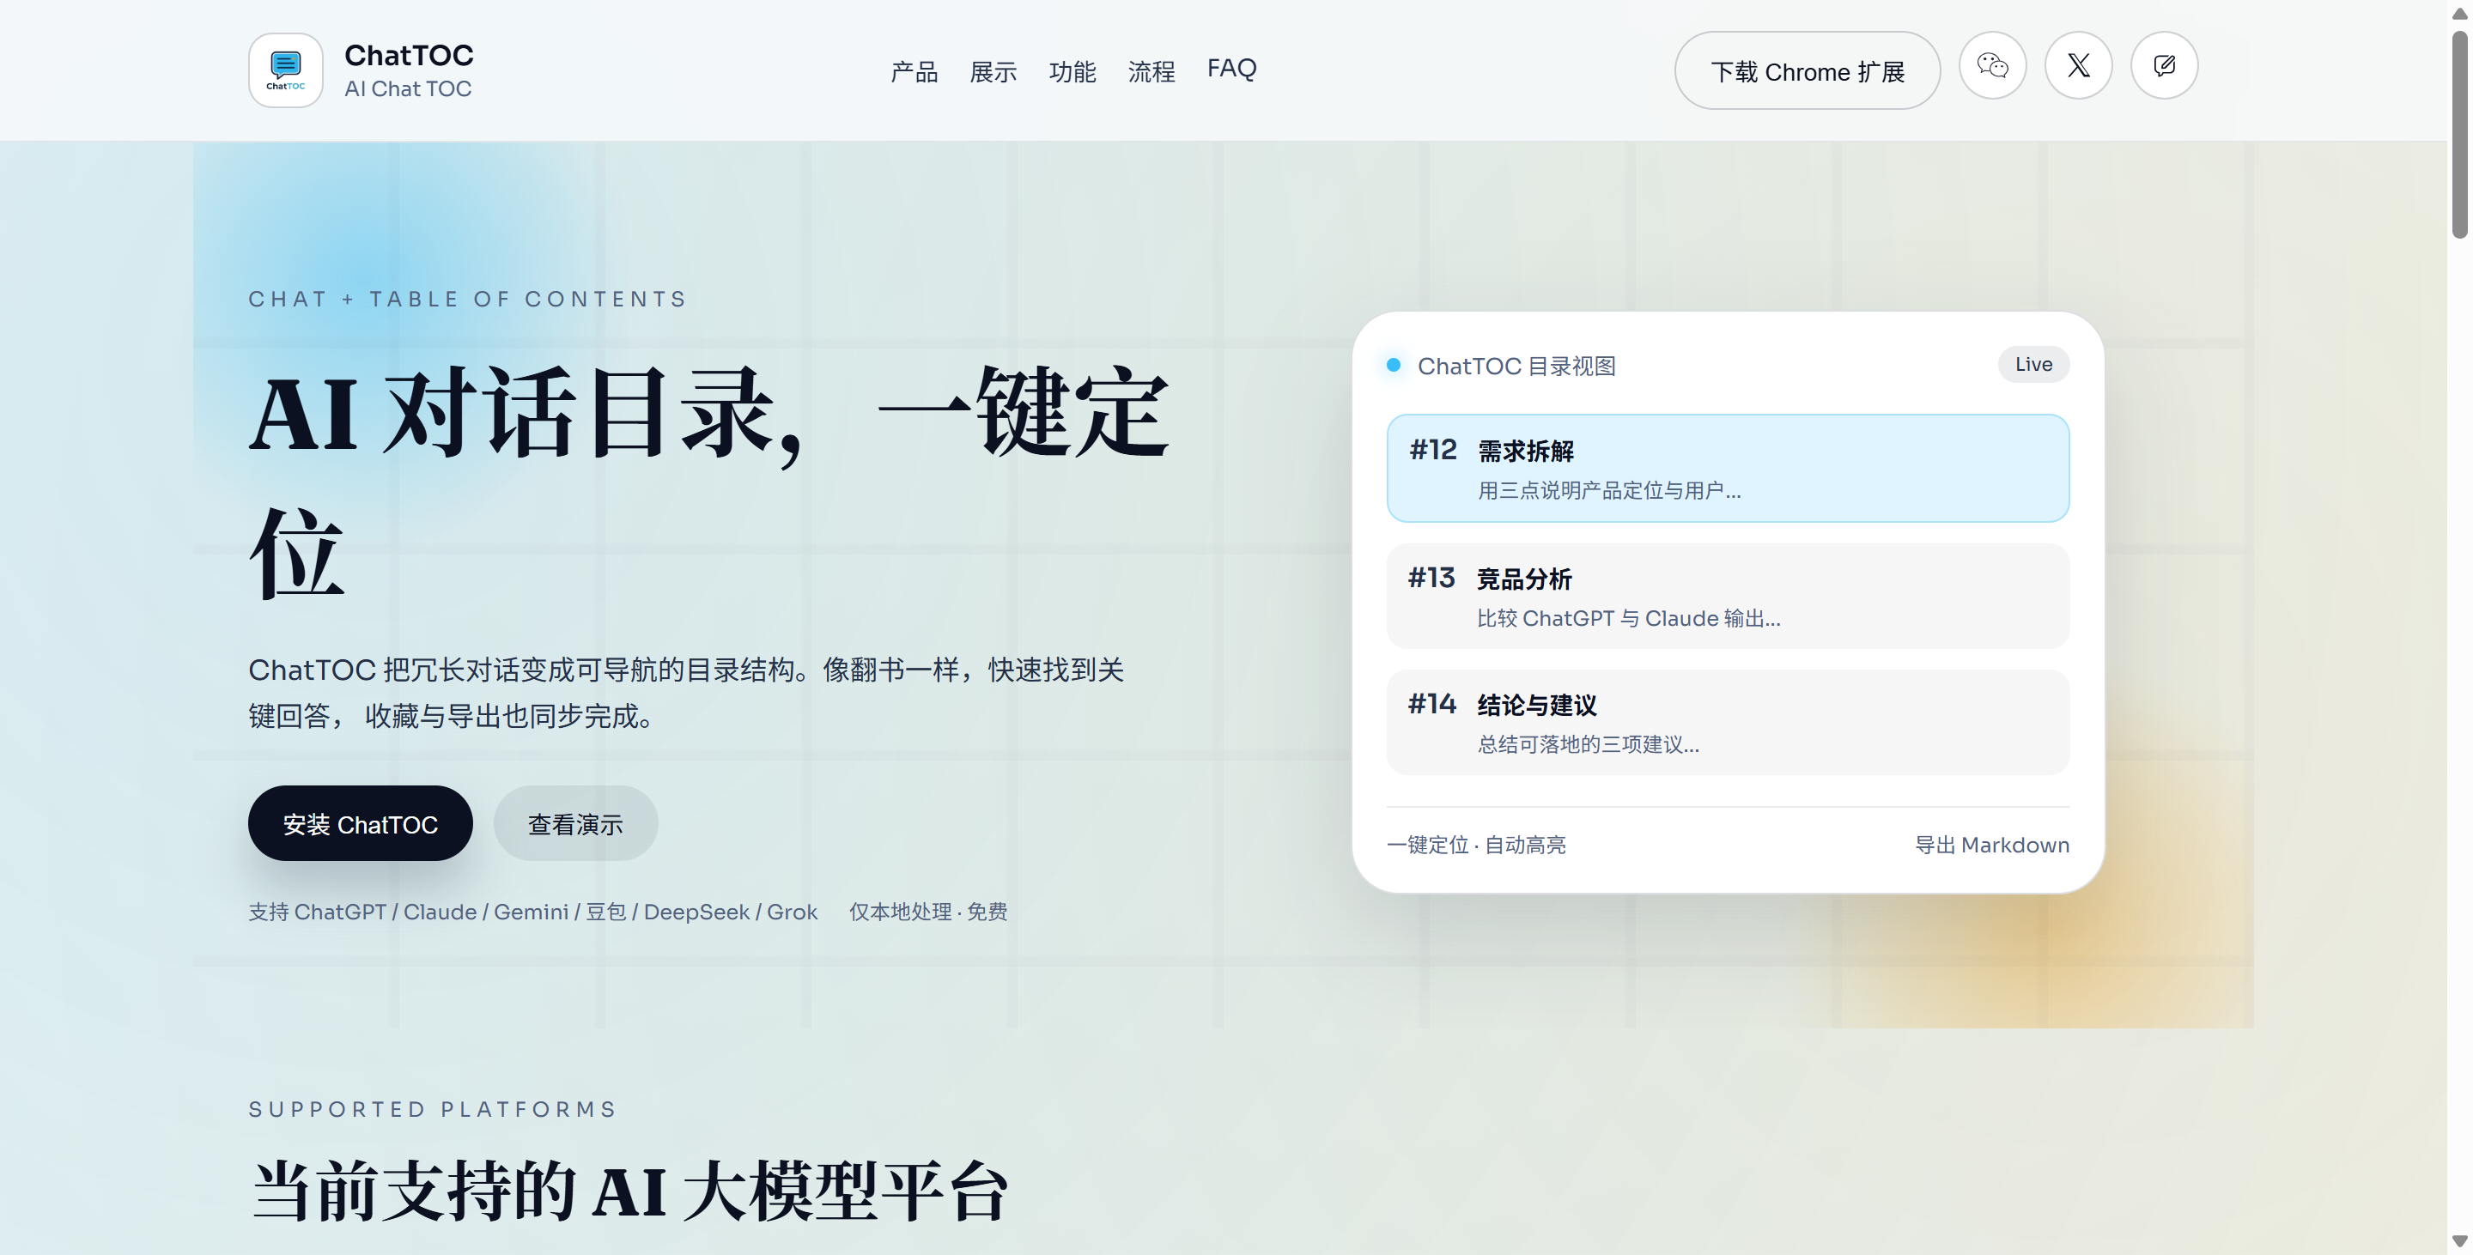Click the Live badge in card

click(x=2032, y=365)
